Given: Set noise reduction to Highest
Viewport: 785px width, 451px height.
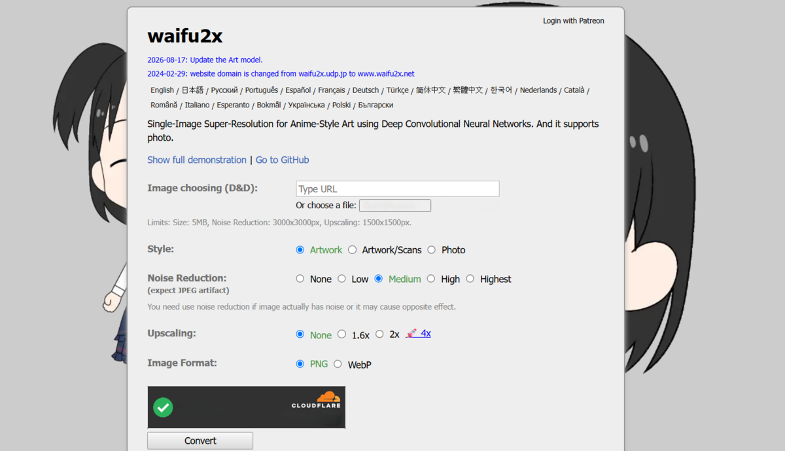Looking at the screenshot, I should coord(470,278).
